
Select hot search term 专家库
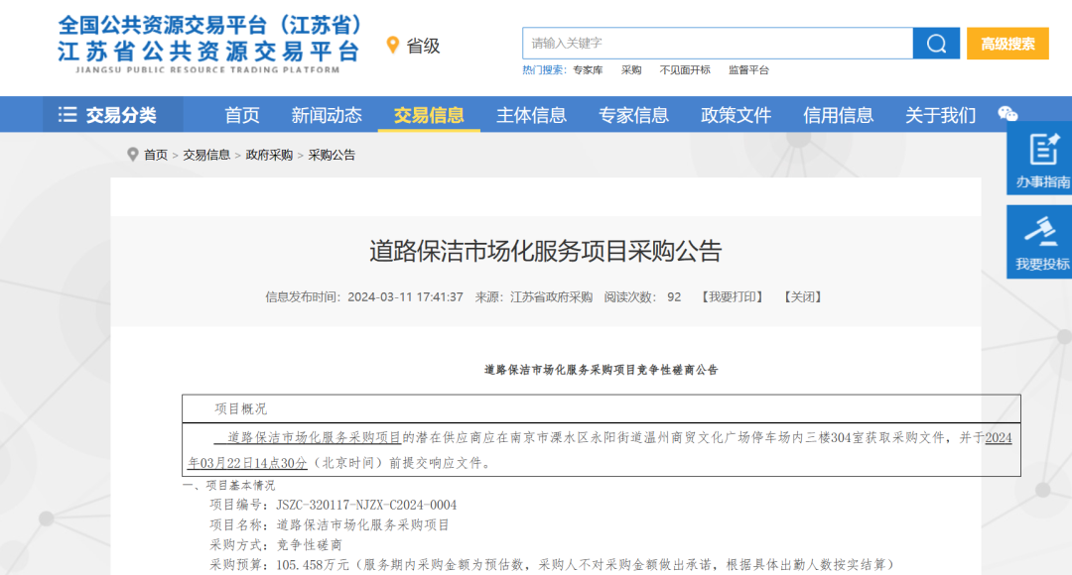coord(588,70)
